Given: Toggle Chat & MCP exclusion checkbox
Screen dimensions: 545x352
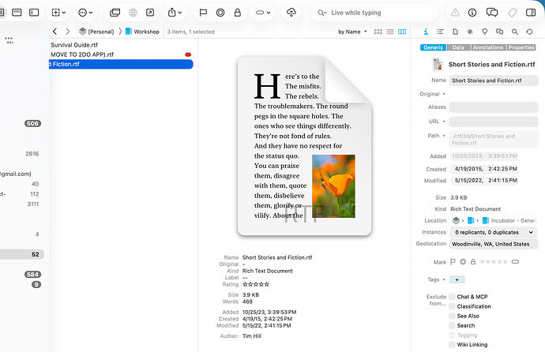Looking at the screenshot, I should 452,297.
